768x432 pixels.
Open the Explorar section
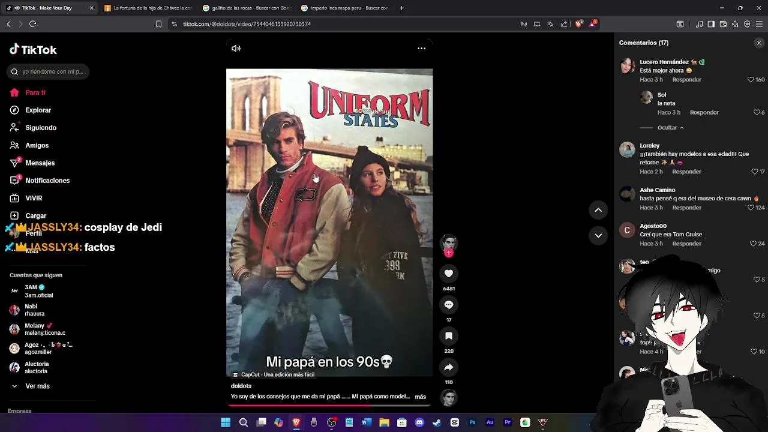pyautogui.click(x=38, y=110)
